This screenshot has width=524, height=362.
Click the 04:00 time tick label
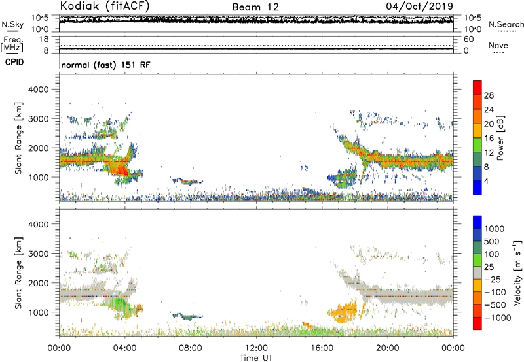click(x=124, y=348)
